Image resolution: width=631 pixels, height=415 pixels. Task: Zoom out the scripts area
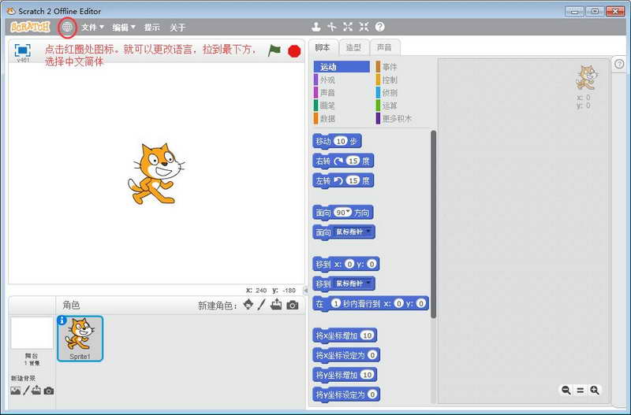(566, 390)
